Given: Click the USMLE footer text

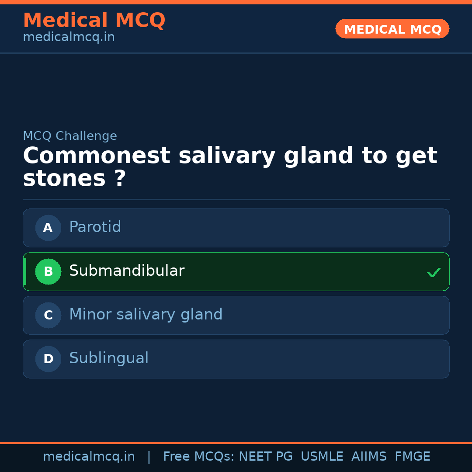Looking at the screenshot, I should click(322, 457).
